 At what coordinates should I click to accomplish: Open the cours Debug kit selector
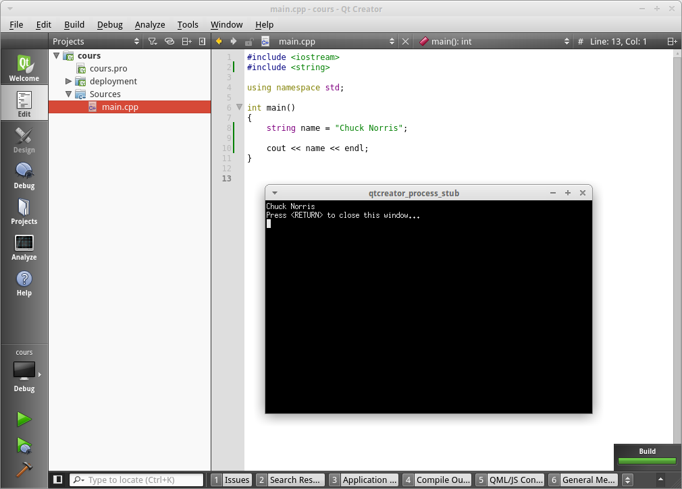click(24, 370)
